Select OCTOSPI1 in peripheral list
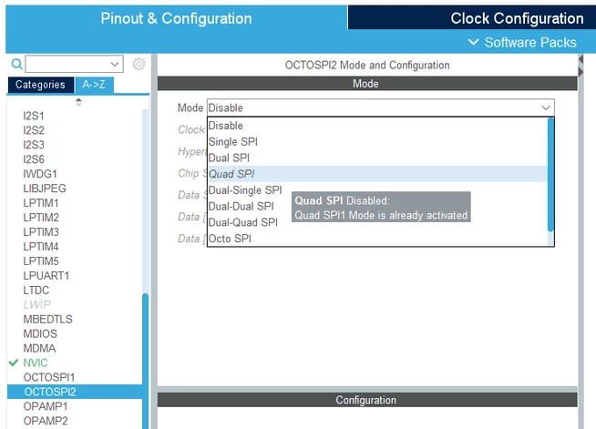 click(x=49, y=377)
